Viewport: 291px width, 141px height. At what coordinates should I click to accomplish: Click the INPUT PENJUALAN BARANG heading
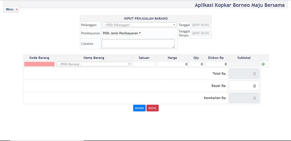tap(145, 18)
